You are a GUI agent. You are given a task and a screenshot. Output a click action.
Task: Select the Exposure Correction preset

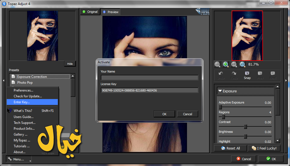coord(43,76)
